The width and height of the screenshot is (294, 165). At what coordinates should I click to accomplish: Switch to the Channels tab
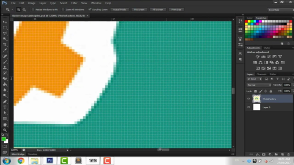(261, 74)
